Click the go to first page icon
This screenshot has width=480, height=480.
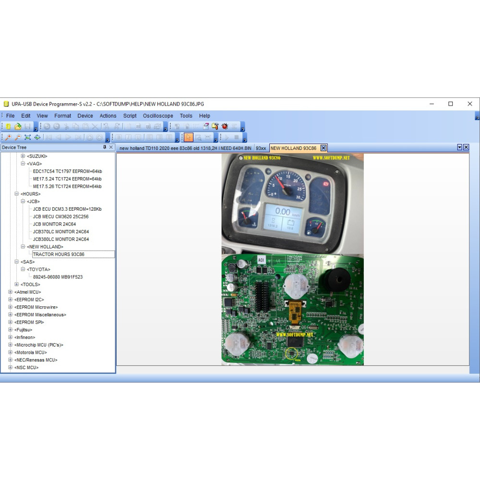pyautogui.click(x=49, y=137)
